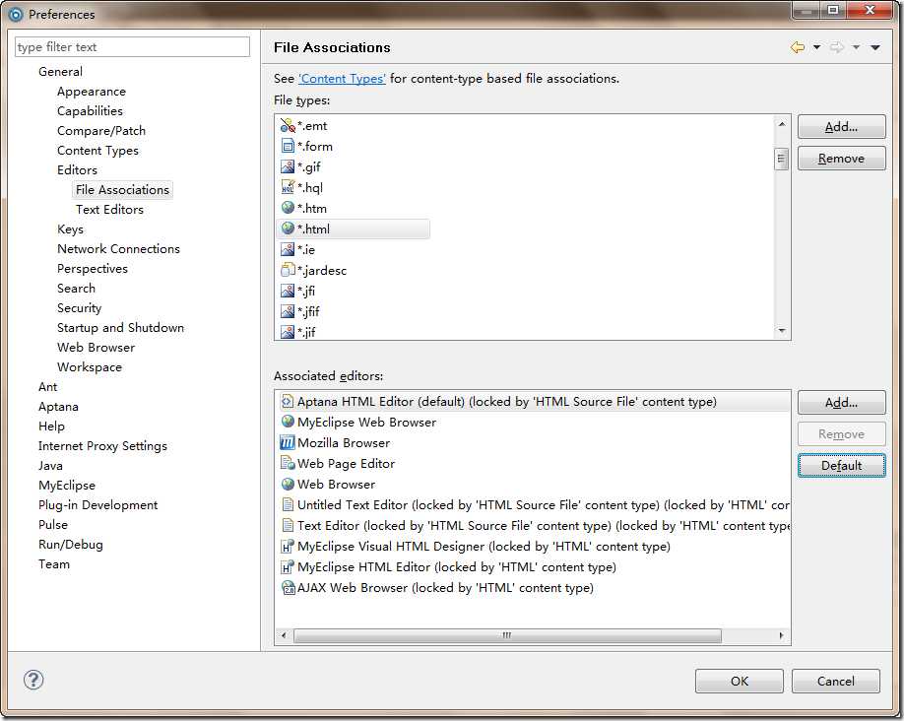Viewport: 904px width, 721px height.
Task: Open the help question mark icon
Action: (x=33, y=680)
